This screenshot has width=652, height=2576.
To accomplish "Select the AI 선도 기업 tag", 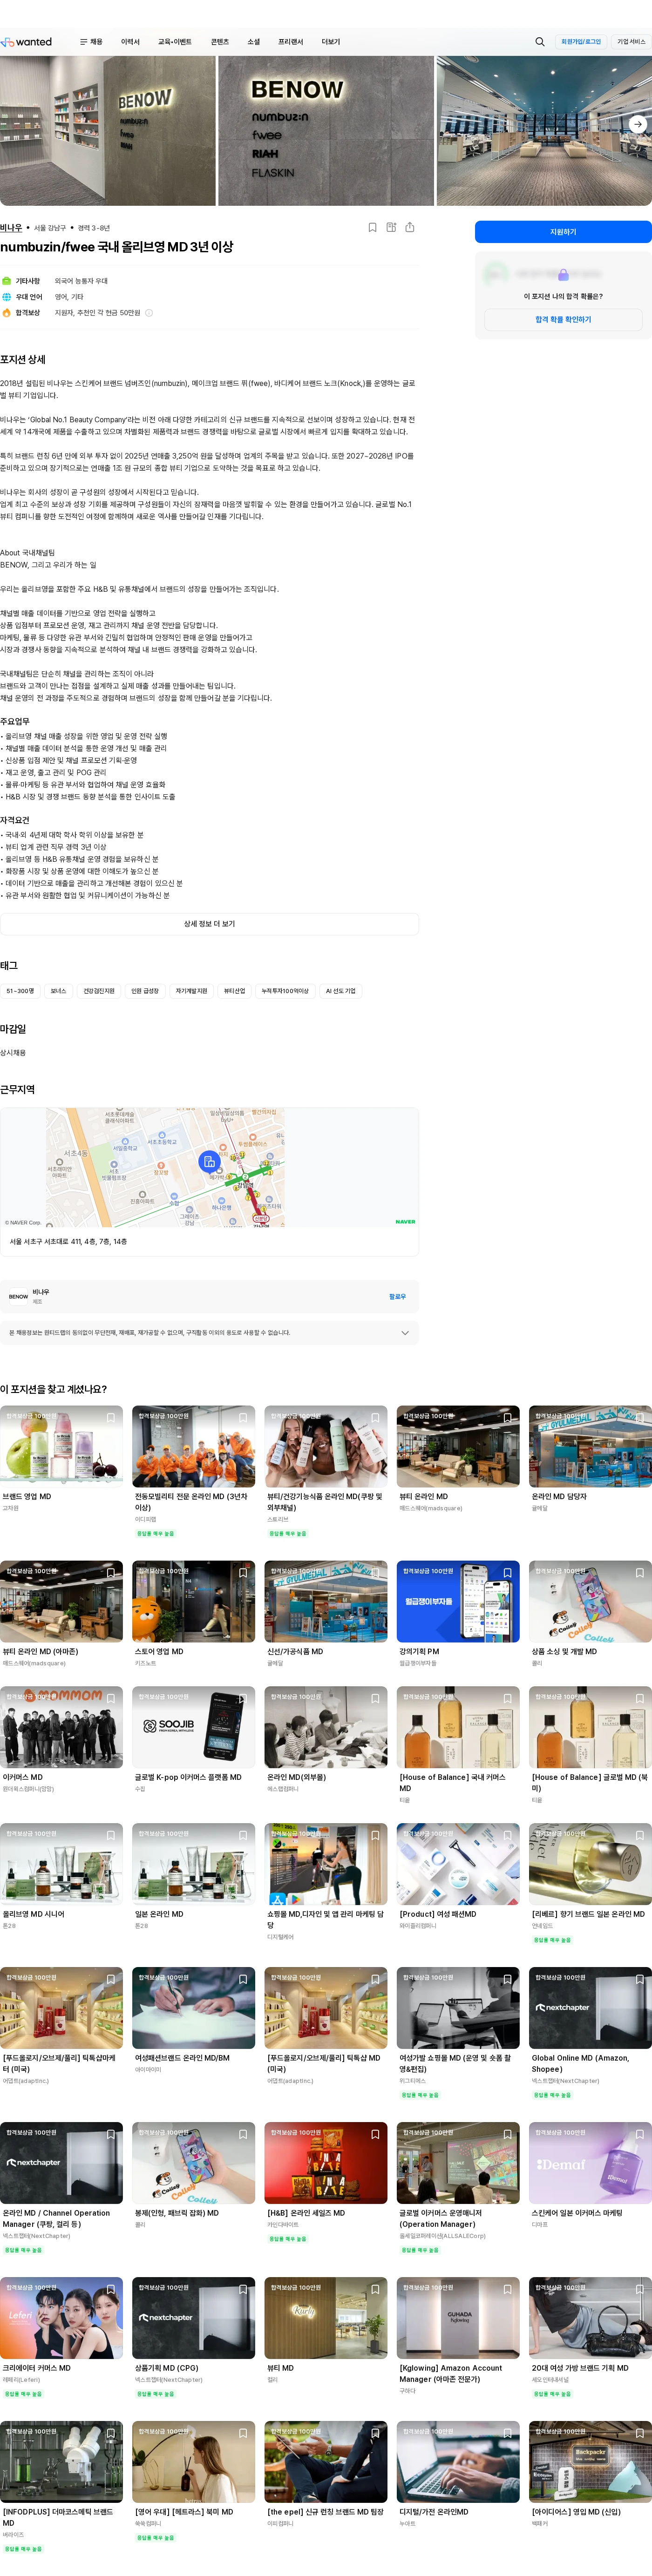I will [341, 991].
